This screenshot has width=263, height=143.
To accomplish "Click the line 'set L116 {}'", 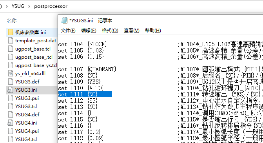I will [x=74, y=125].
